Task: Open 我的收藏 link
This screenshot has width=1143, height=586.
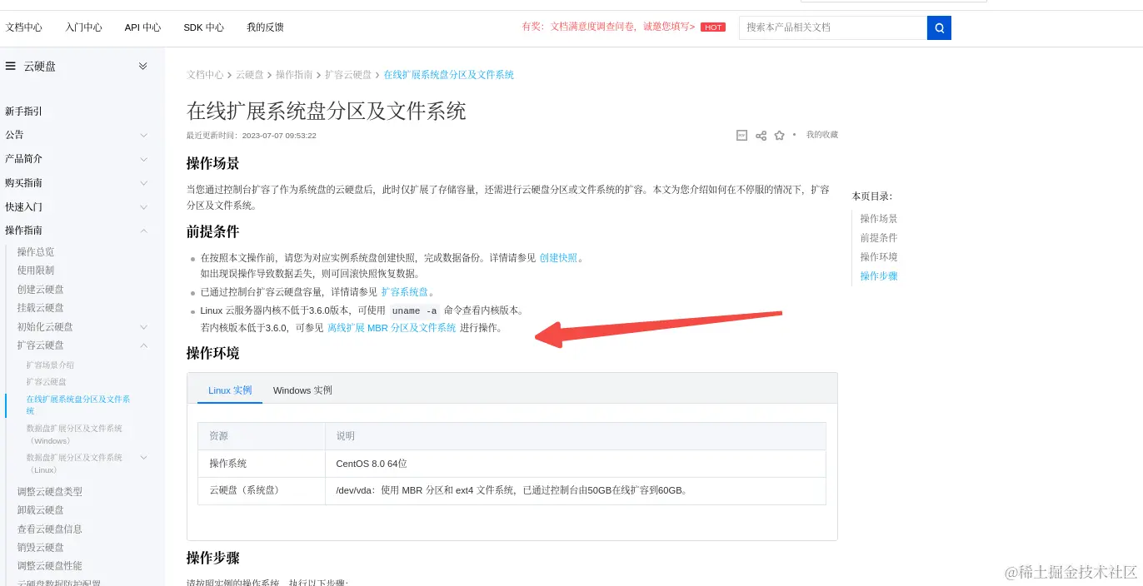Action: coord(822,135)
